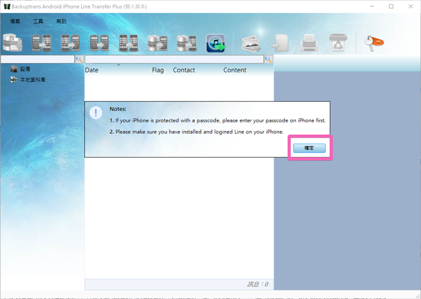Screen dimensions: 421x299
Task: Click the Content column header
Action: coord(234,70)
